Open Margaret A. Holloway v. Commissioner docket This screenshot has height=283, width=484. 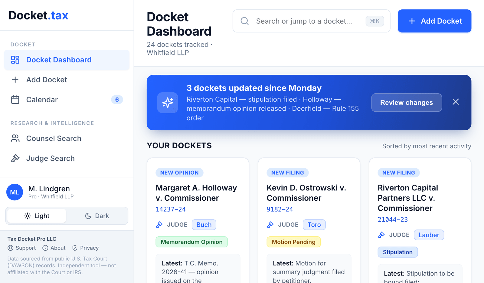coord(196,193)
